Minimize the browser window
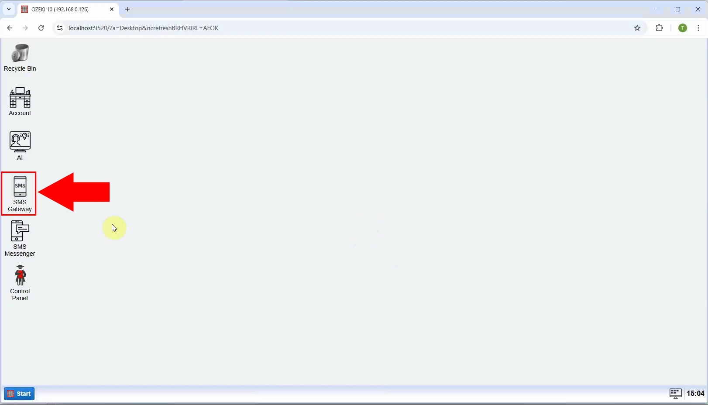This screenshot has height=405, width=708. (x=658, y=9)
